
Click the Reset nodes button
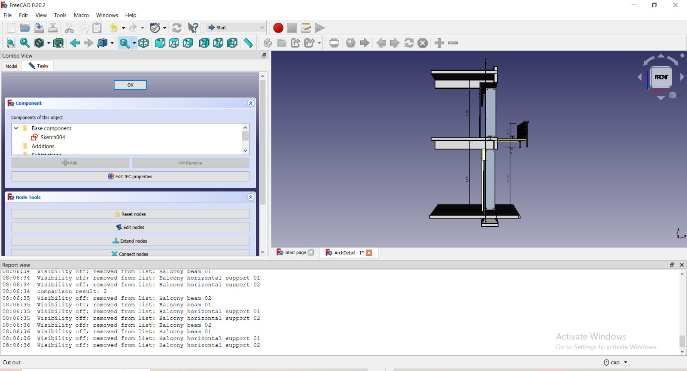(130, 214)
